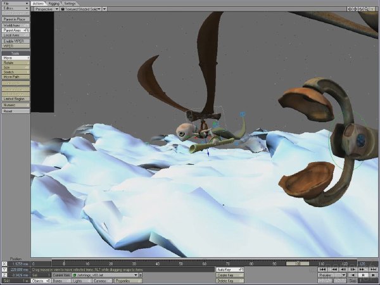Screen dimensions: 380x285
Task: Select Objects edit mode
Action: [41, 281]
